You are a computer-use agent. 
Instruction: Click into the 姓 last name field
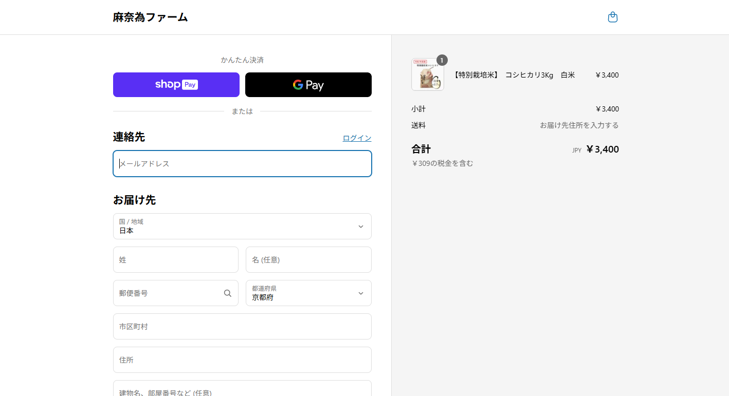point(176,260)
